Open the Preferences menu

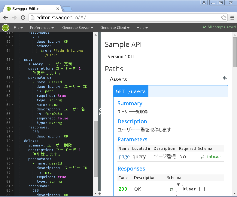coord(42,28)
